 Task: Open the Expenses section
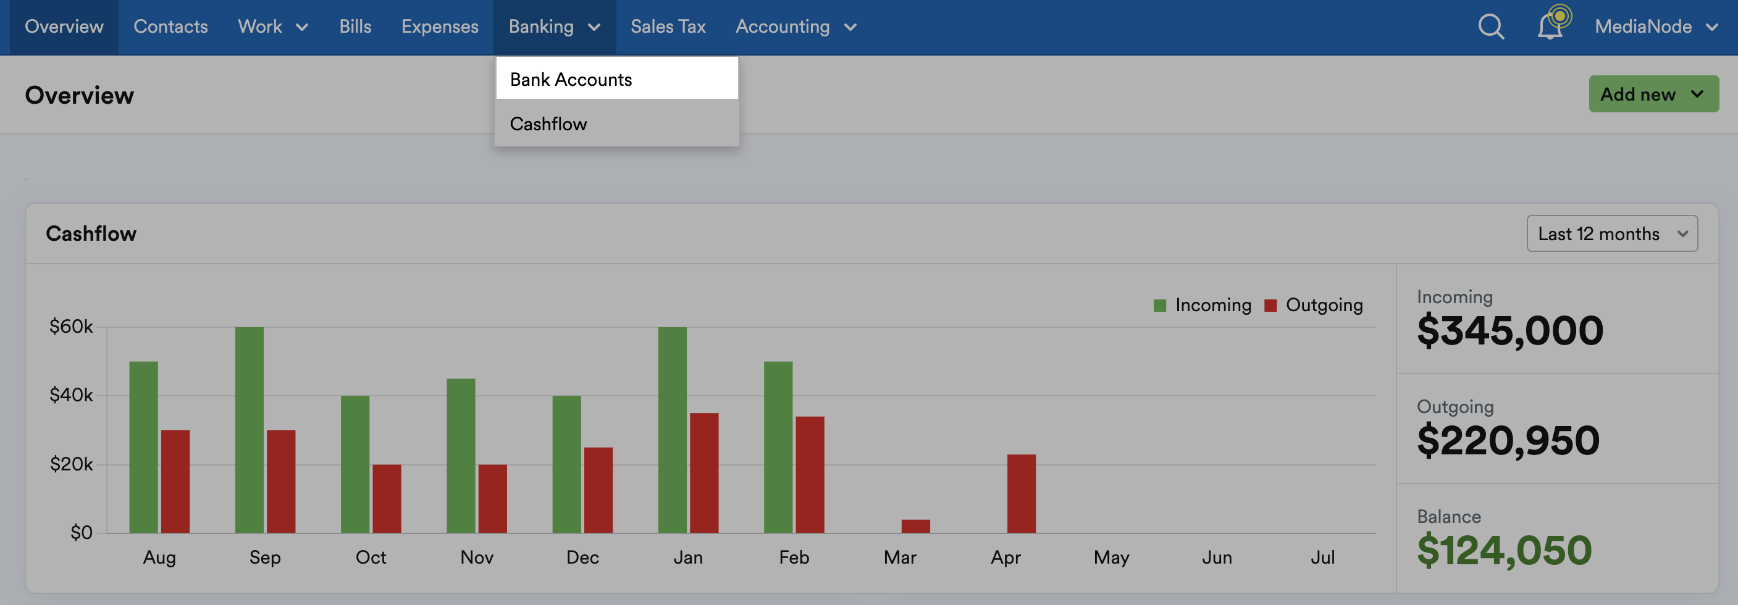coord(440,27)
